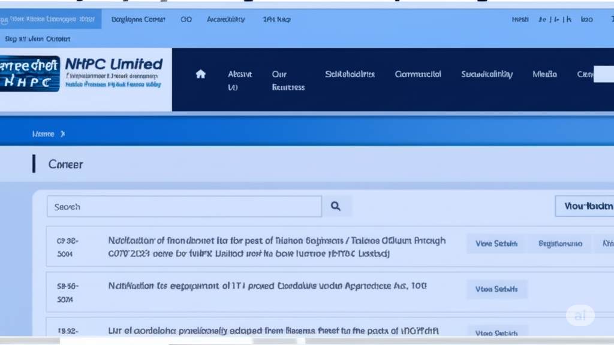The height and width of the screenshot is (345, 614).
Task: Open the About Us menu
Action: tap(240, 81)
